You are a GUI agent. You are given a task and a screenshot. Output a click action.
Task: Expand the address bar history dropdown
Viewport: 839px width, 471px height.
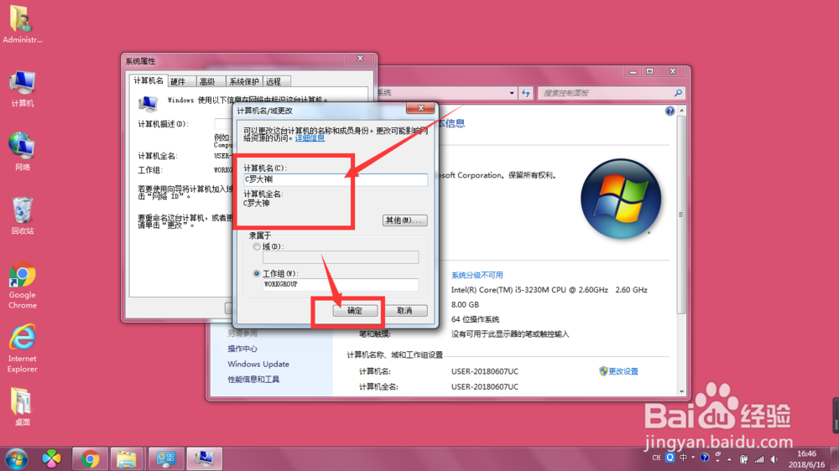(512, 93)
